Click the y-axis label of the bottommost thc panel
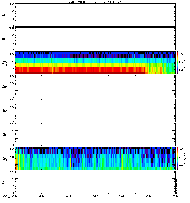This screenshot has width=190, height=203. coord(5,182)
